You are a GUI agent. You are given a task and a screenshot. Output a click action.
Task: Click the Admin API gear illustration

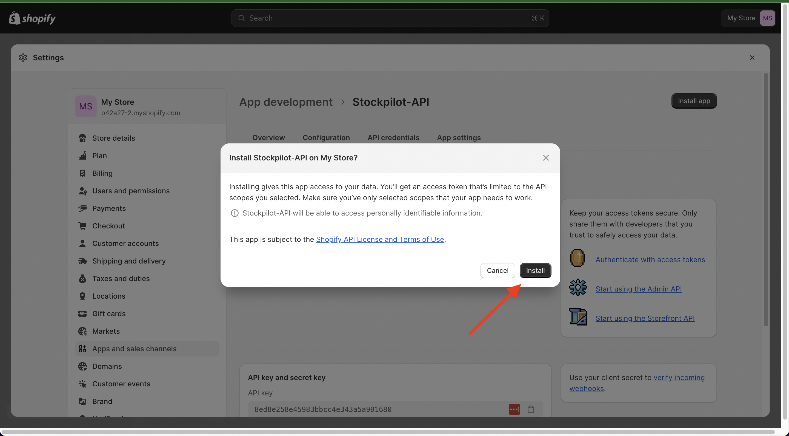pos(578,287)
